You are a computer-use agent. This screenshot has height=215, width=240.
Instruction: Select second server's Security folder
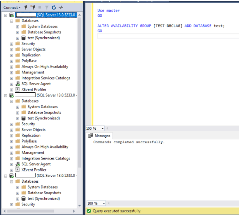(28, 124)
